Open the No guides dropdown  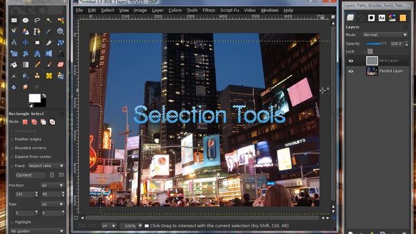pyautogui.click(x=37, y=231)
